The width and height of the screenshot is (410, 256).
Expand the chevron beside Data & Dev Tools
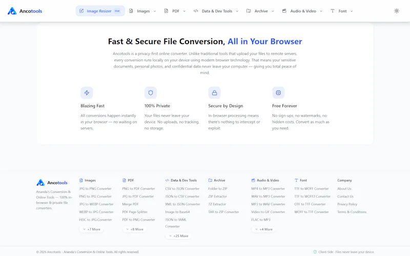[237, 11]
